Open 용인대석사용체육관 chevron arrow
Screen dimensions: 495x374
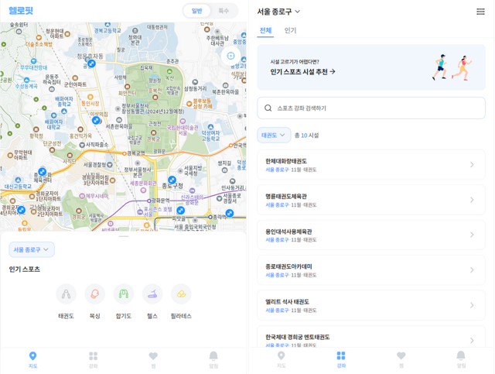tap(472, 235)
